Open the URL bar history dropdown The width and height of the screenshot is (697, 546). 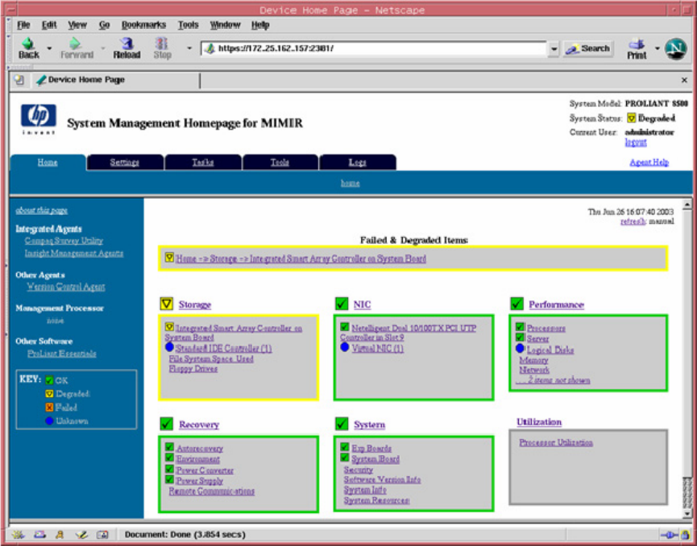pos(554,48)
